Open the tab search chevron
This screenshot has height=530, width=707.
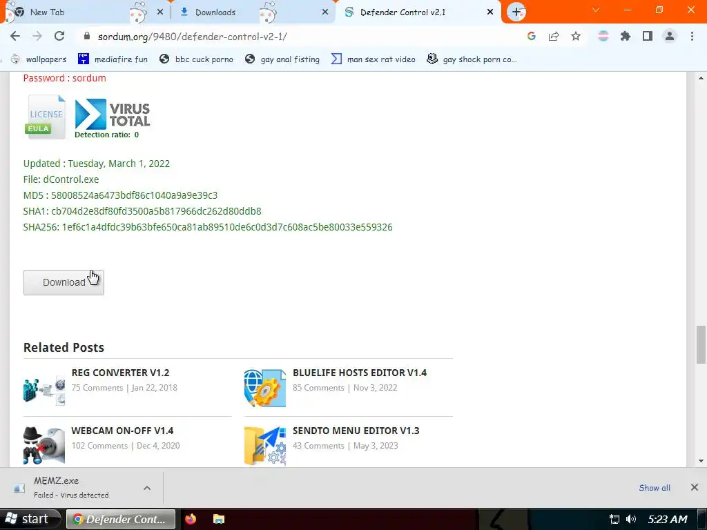[x=596, y=10]
